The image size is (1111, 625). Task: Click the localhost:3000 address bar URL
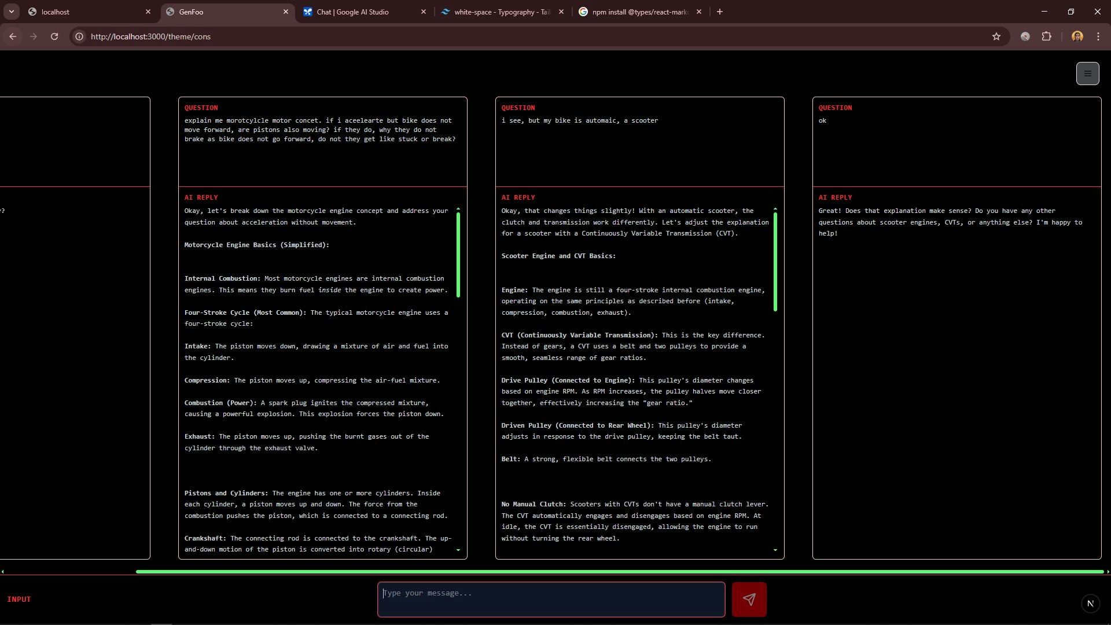point(150,36)
